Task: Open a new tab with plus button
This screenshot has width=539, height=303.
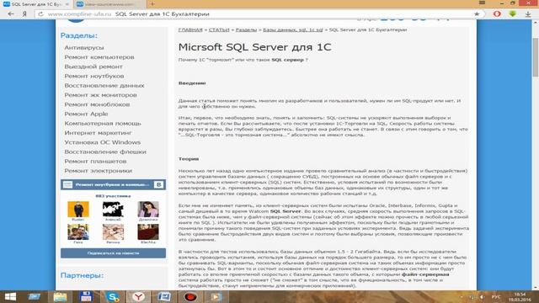Action: 152,4
